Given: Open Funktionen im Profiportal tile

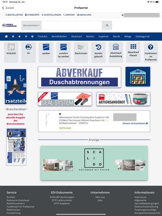Looking at the screenshot, I should coord(151,53).
